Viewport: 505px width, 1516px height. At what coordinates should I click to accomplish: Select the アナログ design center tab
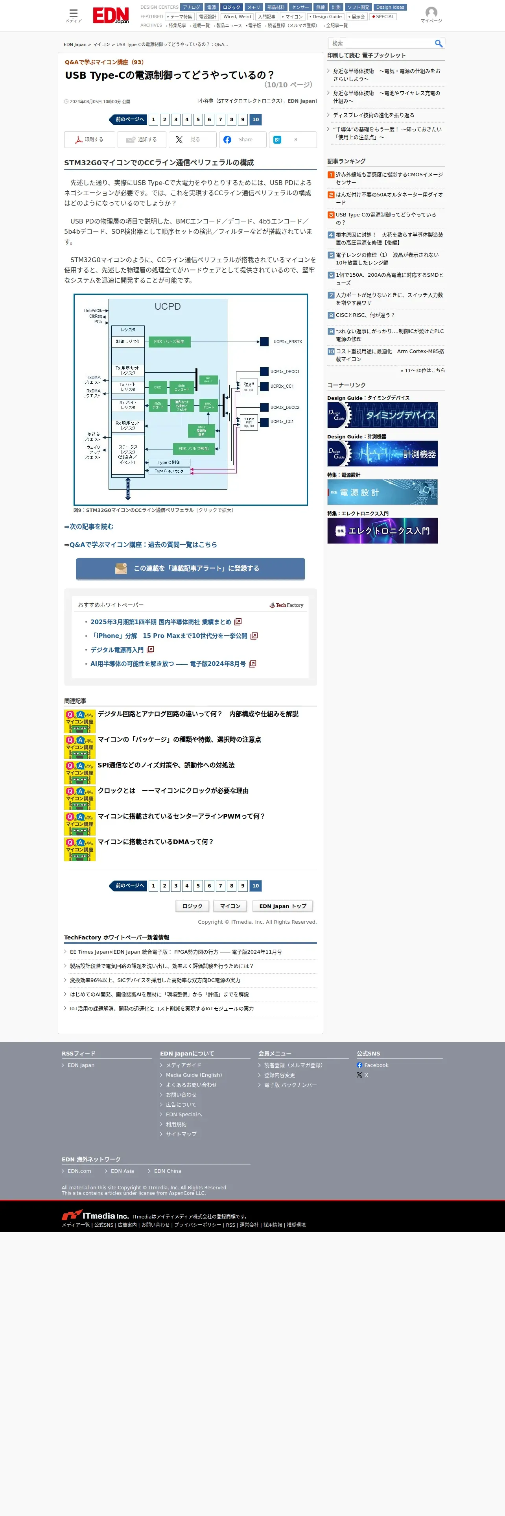point(192,7)
